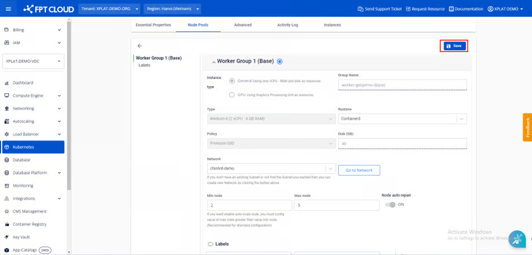
Task: Click the Max node input field
Action: click(x=337, y=205)
